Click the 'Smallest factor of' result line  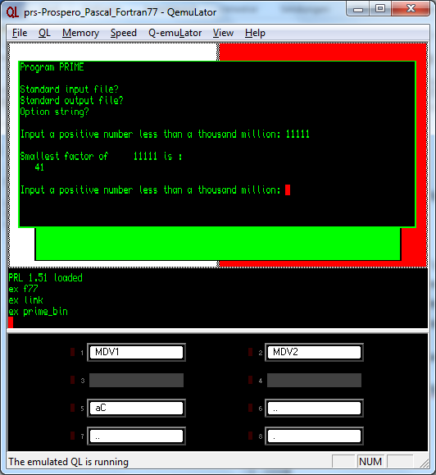pyautogui.click(x=101, y=157)
